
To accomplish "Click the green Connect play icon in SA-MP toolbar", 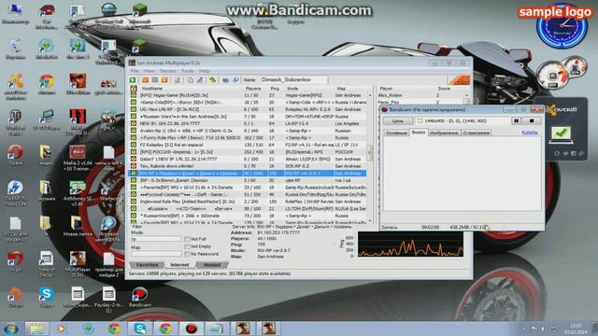I will tap(133, 80).
